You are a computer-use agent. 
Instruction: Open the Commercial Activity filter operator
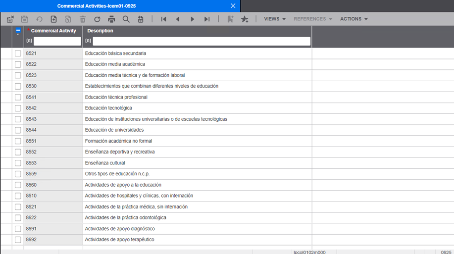point(29,41)
